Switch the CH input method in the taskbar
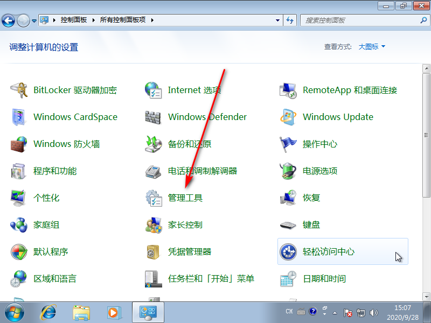The width and height of the screenshot is (431, 323). [x=289, y=312]
